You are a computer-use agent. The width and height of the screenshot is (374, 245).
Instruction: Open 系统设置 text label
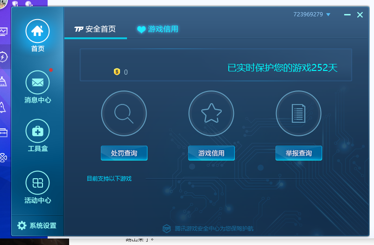pyautogui.click(x=43, y=225)
